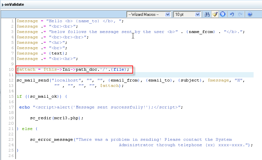
Task: Open the 10 pt font size dropdown
Action: [x=187, y=14]
